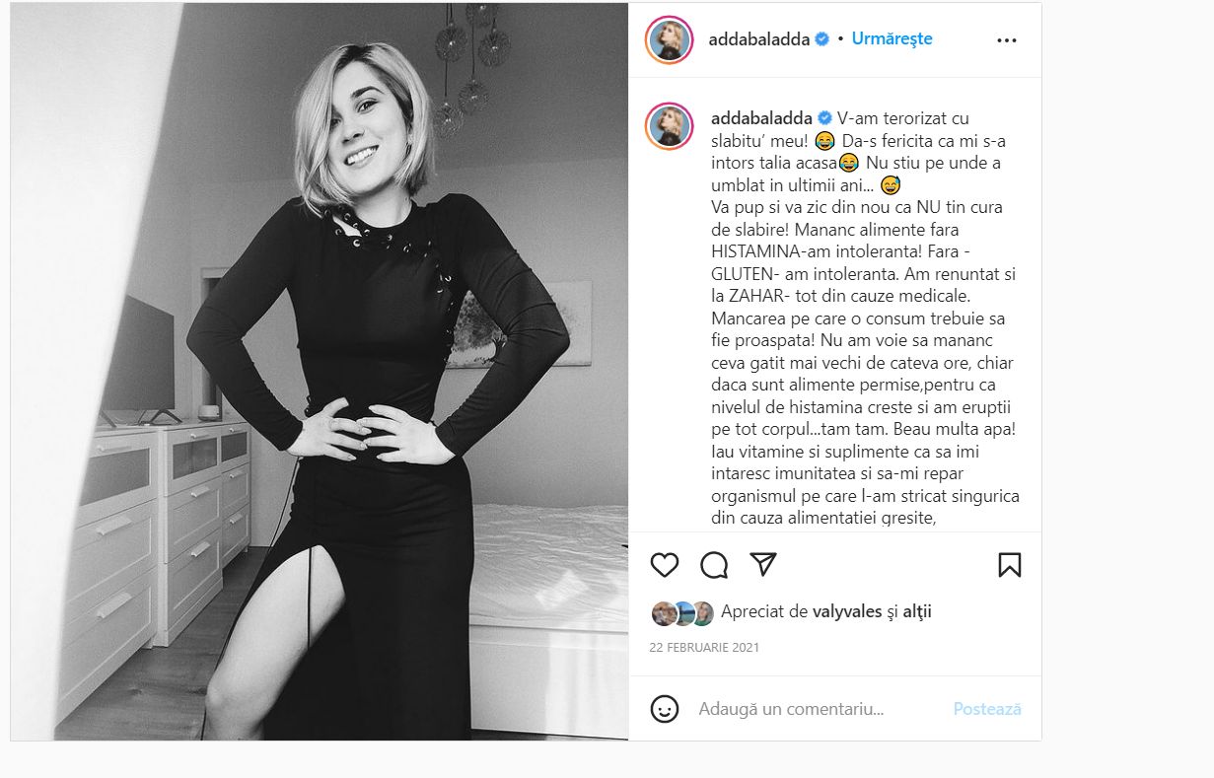This screenshot has height=778, width=1214.
Task: Share post using paper plane icon
Action: [x=763, y=564]
